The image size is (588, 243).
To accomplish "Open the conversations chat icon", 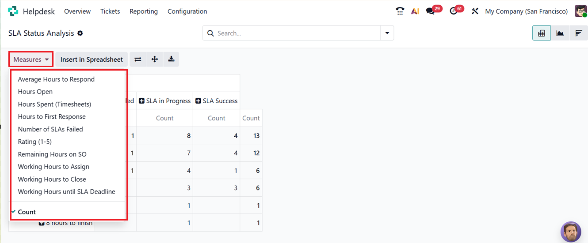I will coord(430,11).
